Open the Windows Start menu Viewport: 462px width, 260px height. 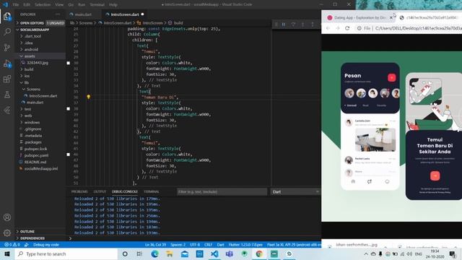pos(7,253)
